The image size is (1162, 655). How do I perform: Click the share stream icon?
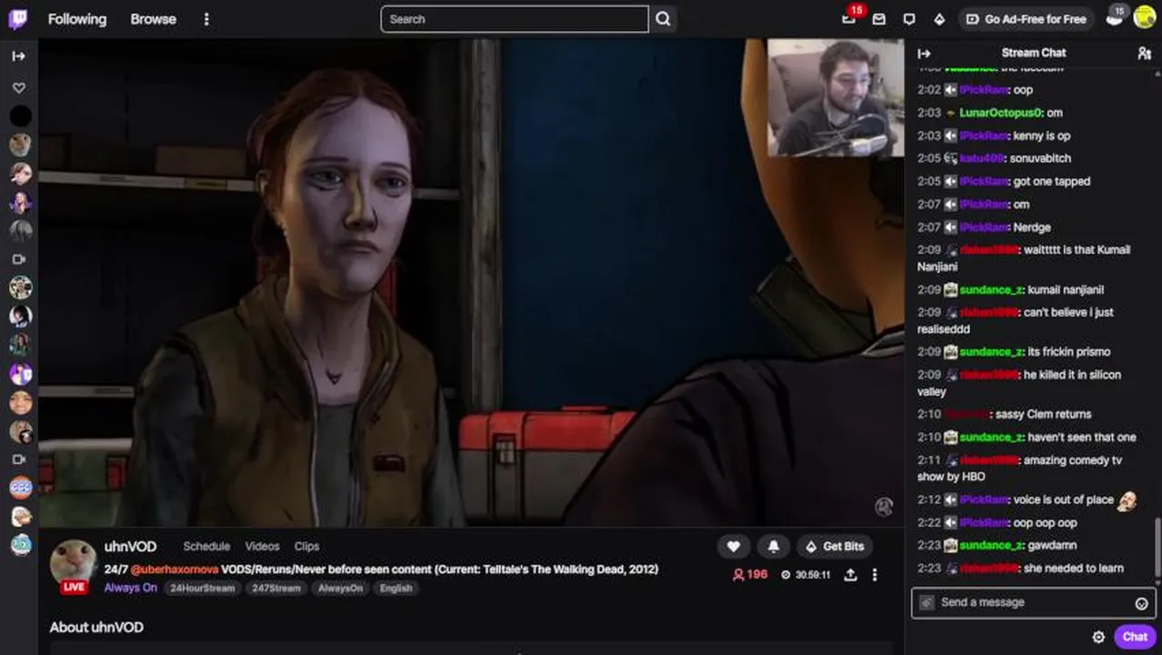point(850,575)
